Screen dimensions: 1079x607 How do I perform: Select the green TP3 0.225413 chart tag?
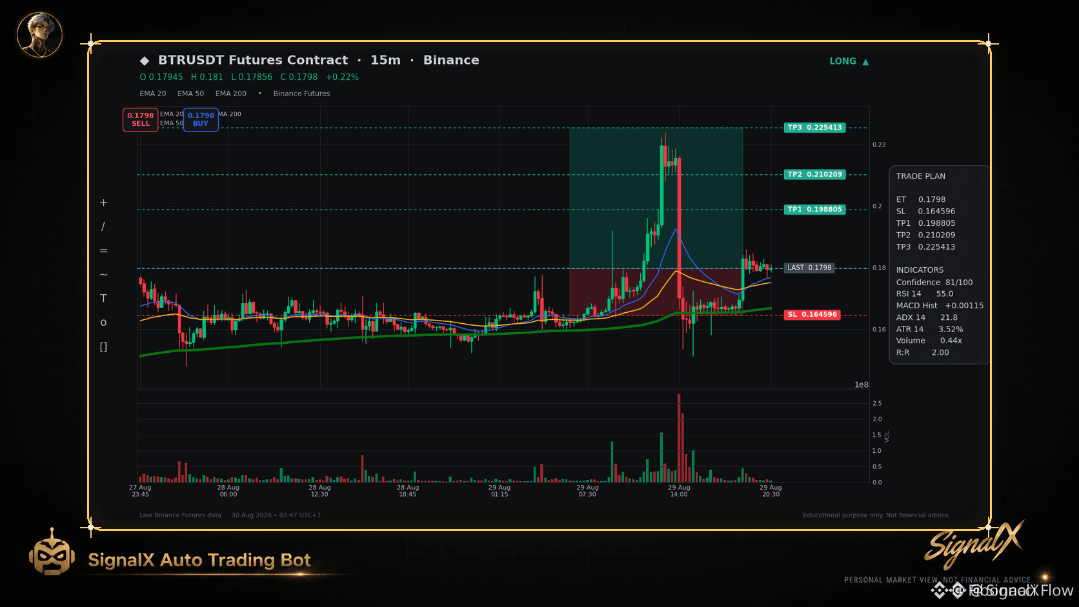(815, 128)
